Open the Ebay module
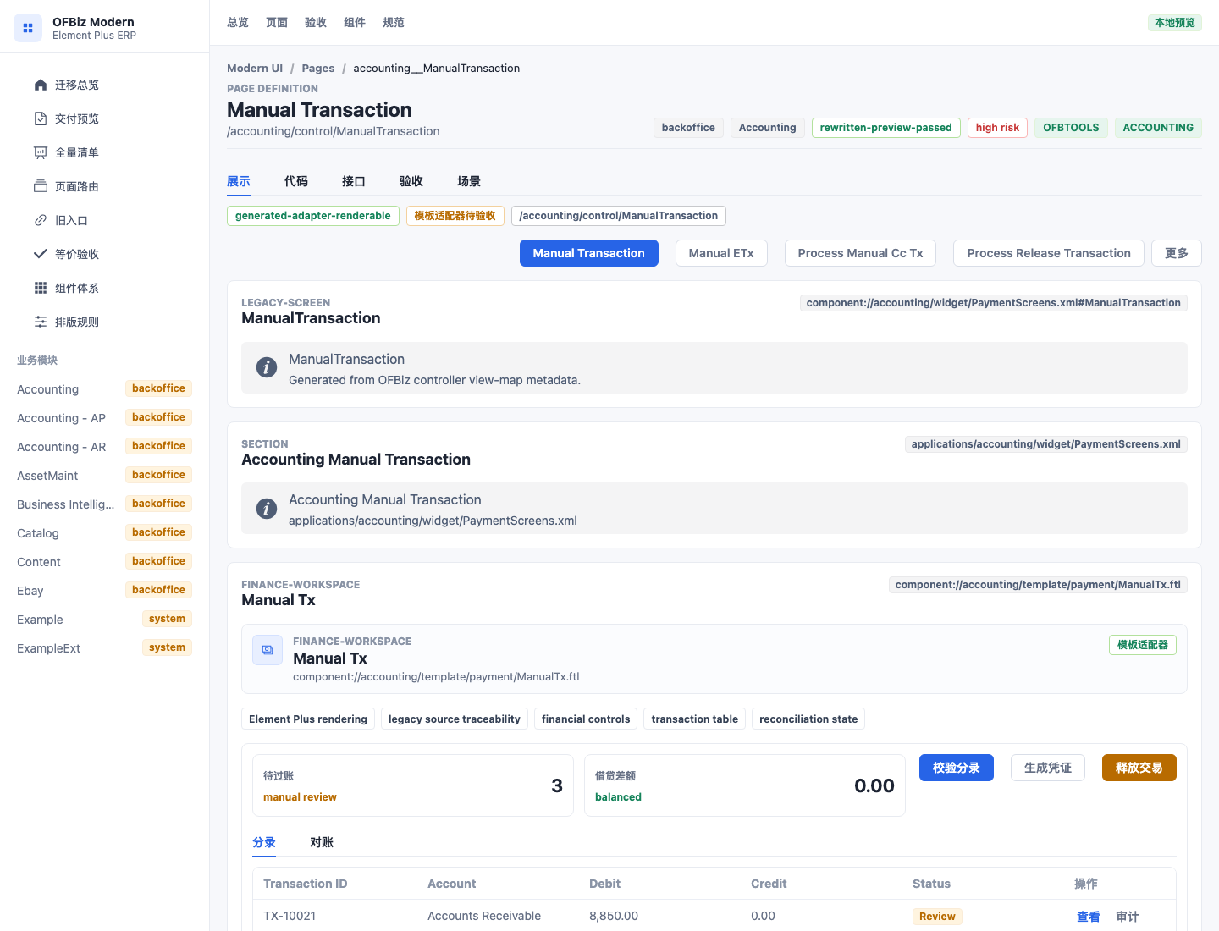Viewport: 1219px width, 931px height. point(104,591)
